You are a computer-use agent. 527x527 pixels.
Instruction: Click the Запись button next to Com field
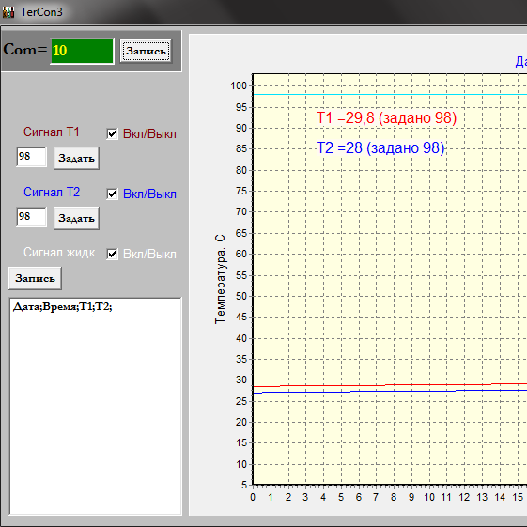146,51
